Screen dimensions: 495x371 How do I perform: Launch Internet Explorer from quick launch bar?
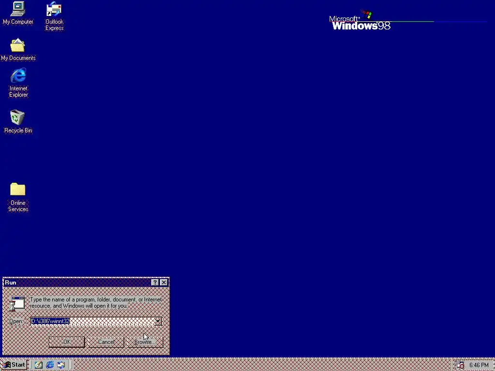pyautogui.click(x=50, y=365)
